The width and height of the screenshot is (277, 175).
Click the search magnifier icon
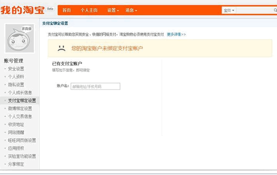point(275,10)
